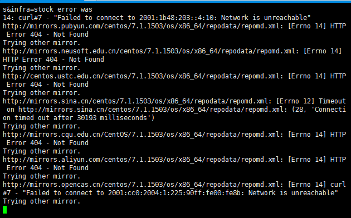The width and height of the screenshot is (351, 218).
Task: Click the green terminal cursor block
Action: 4,210
